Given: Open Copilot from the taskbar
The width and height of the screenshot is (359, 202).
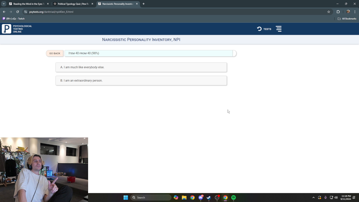Looking at the screenshot, I should pos(176,198).
